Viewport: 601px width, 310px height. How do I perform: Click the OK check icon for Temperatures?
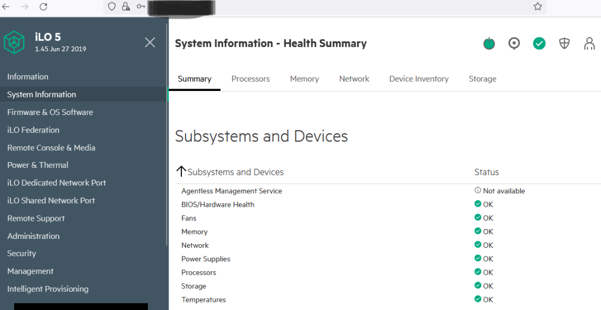pyautogui.click(x=478, y=299)
